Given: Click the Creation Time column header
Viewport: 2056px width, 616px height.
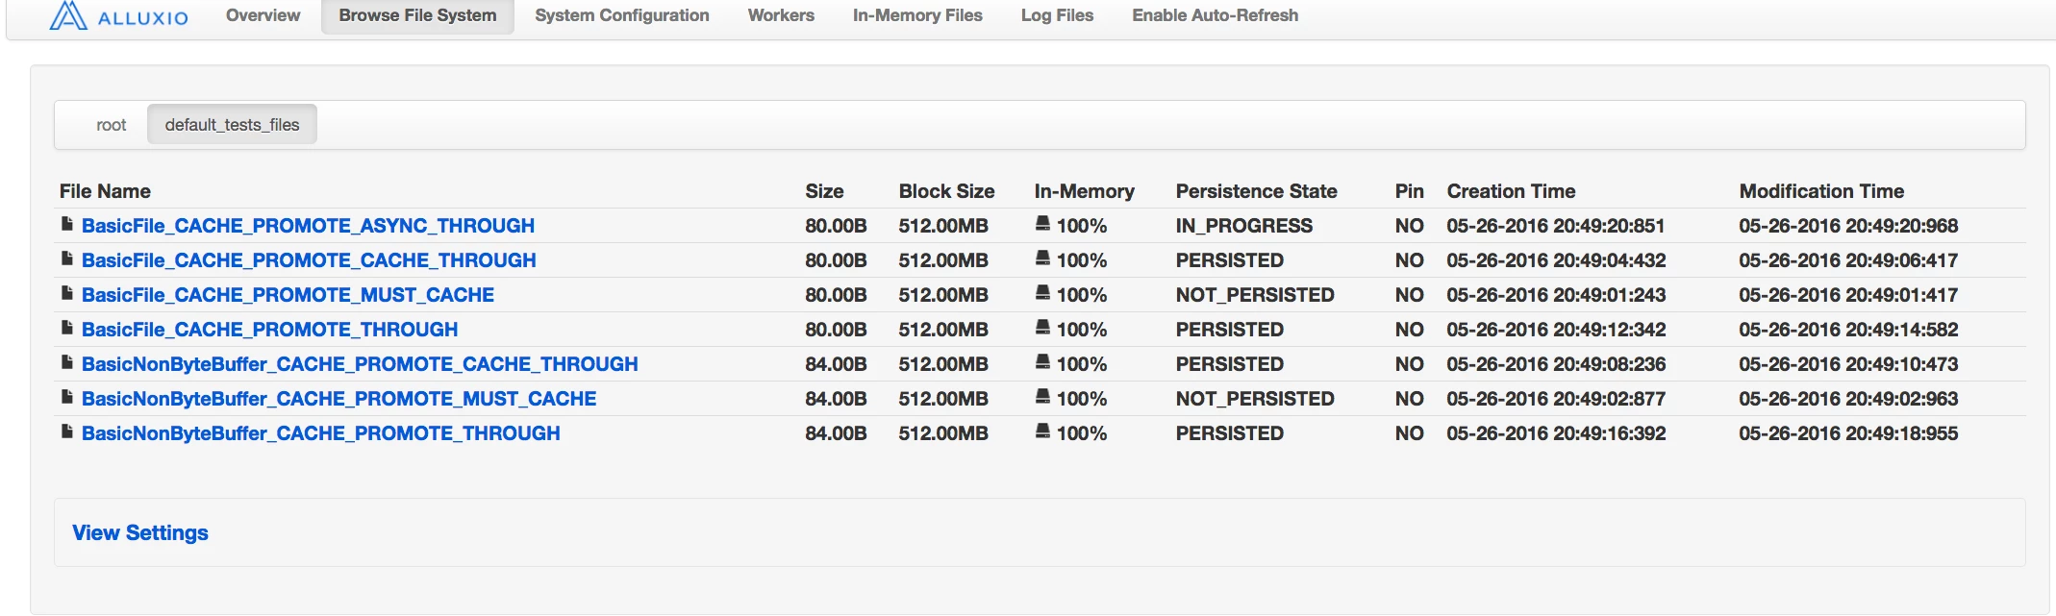Looking at the screenshot, I should click(x=1511, y=191).
